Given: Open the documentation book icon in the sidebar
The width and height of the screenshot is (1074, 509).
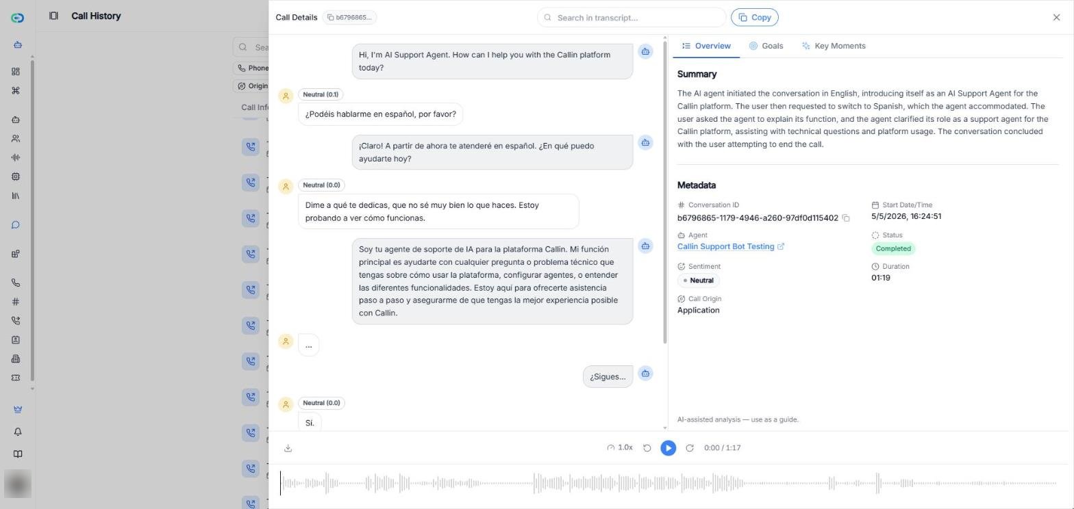Looking at the screenshot, I should pos(18,454).
